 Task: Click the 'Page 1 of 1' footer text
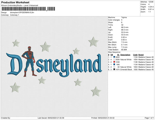coord(149,118)
